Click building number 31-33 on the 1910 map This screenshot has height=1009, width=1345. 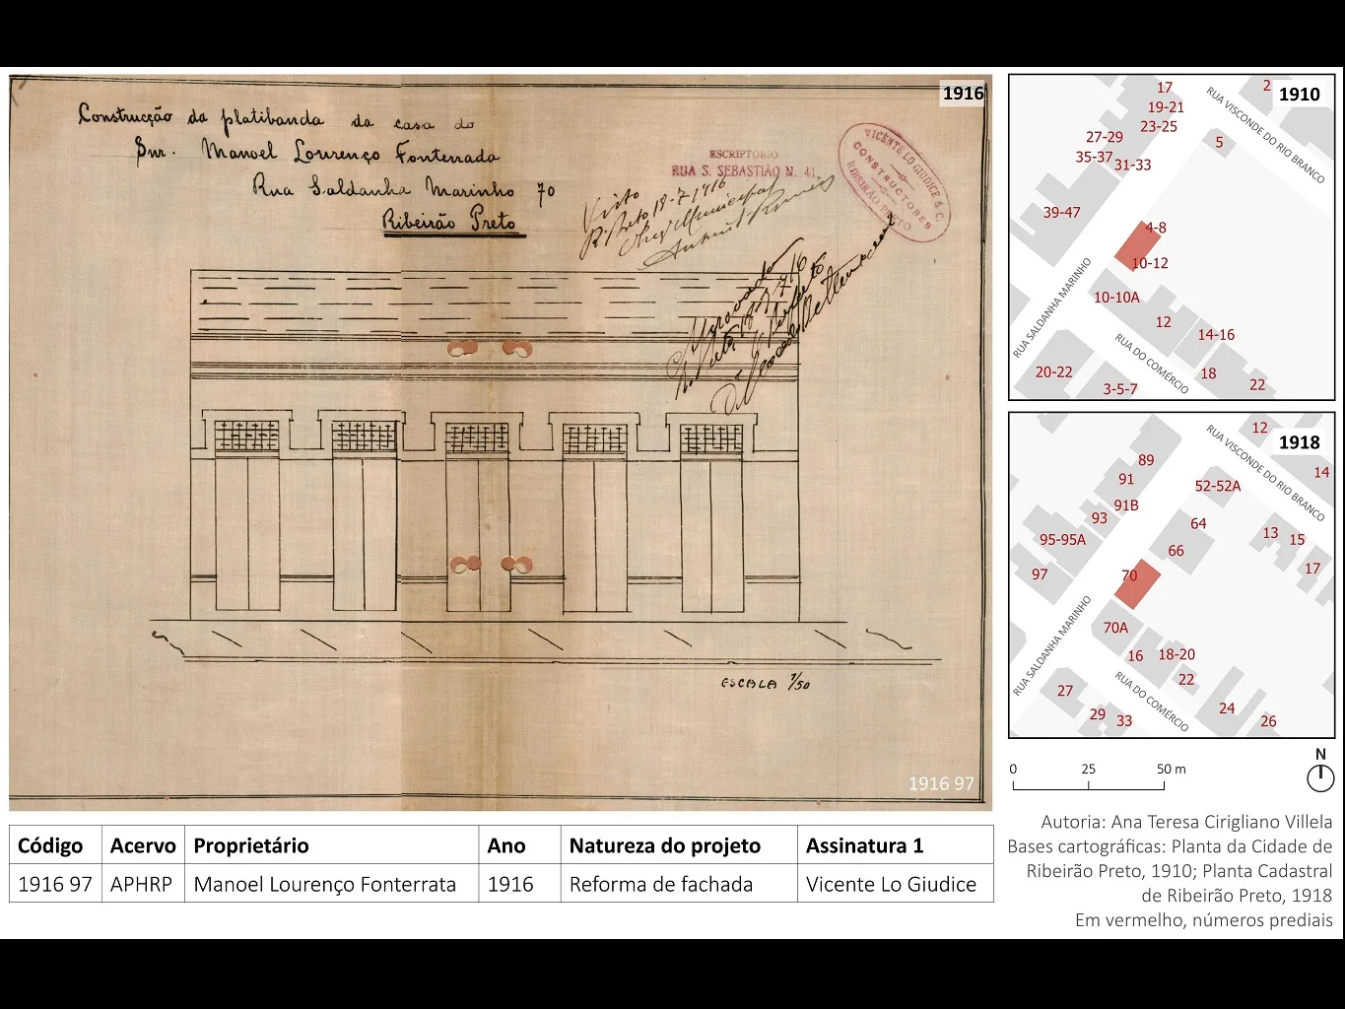coord(1132,165)
